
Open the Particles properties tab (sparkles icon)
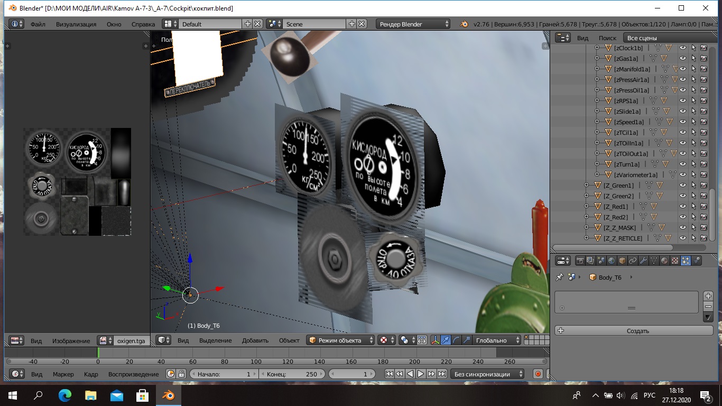(686, 261)
